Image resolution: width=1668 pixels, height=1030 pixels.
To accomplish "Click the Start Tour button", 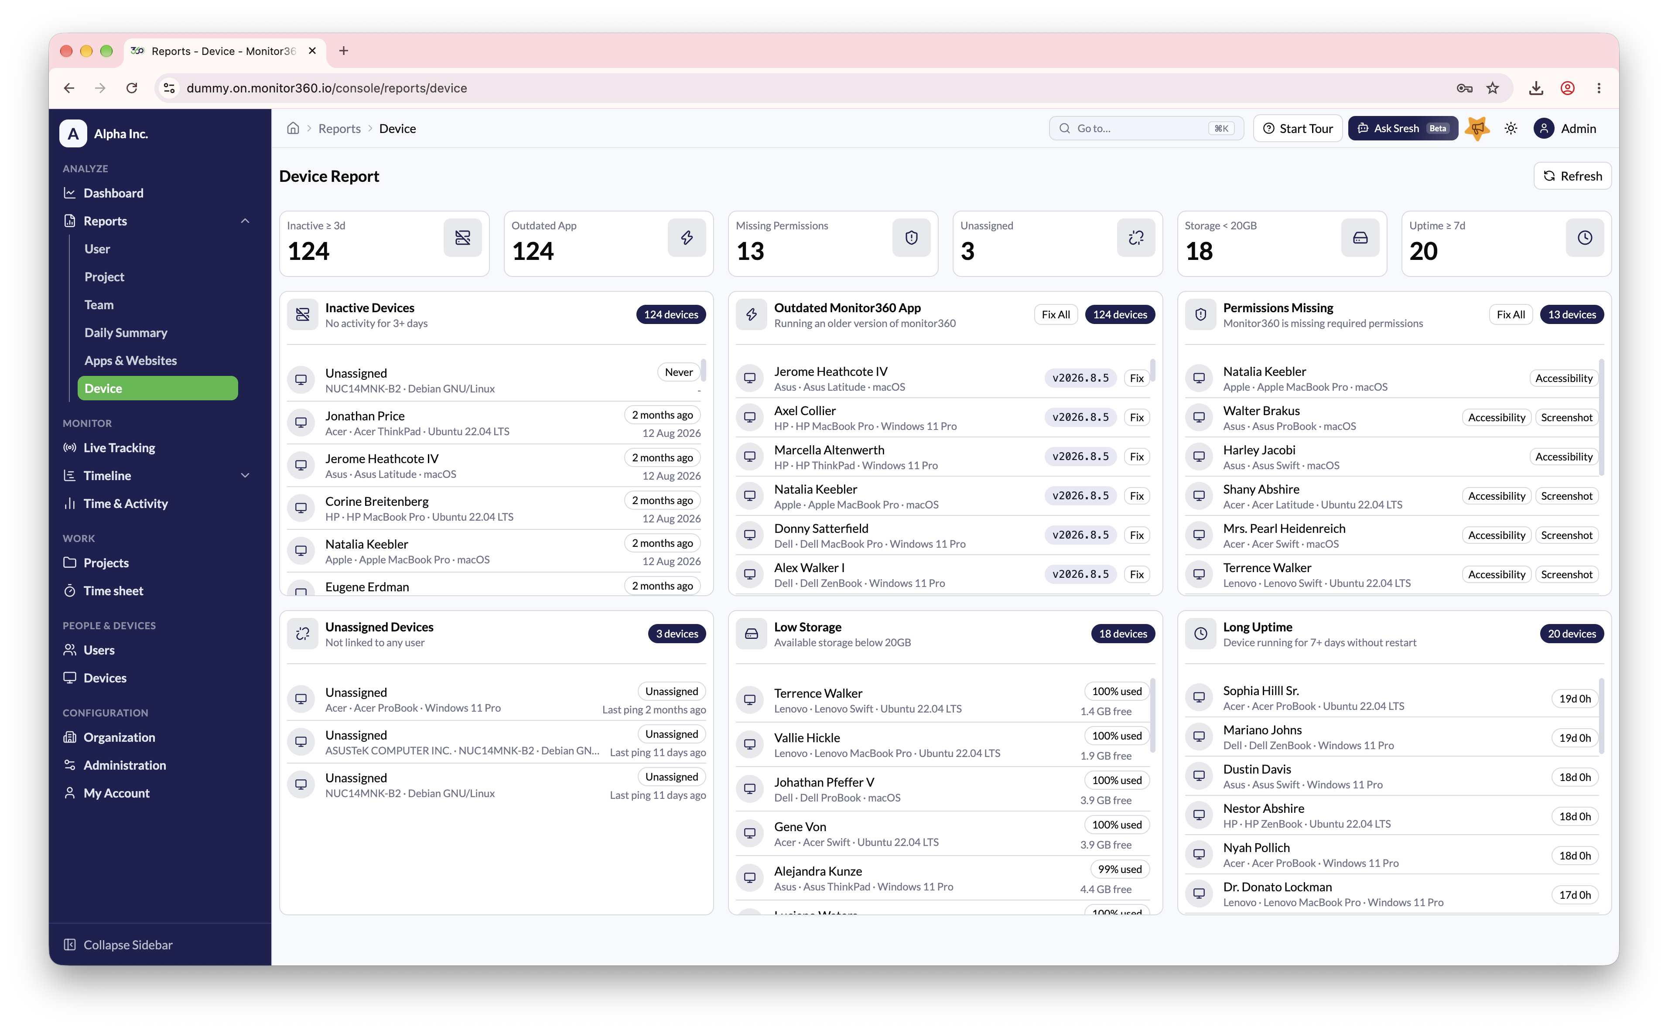I will [1297, 128].
